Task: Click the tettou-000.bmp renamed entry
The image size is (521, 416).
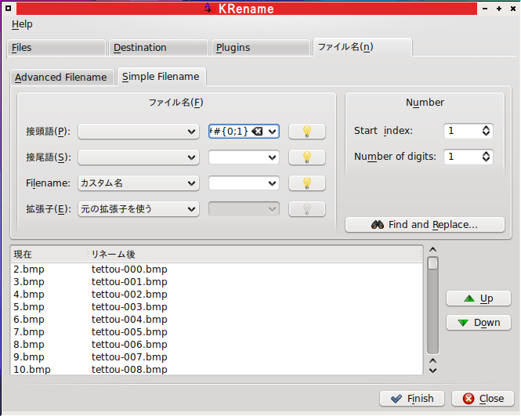Action: tap(129, 269)
